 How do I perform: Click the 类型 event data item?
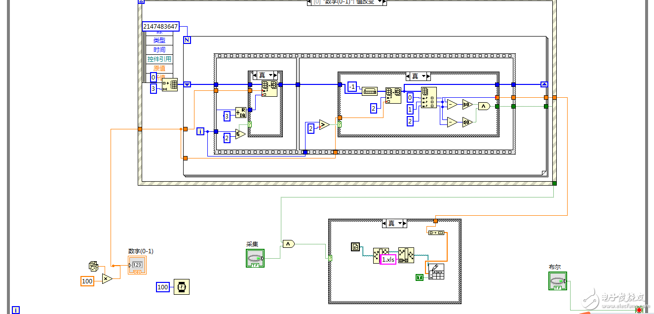click(159, 40)
